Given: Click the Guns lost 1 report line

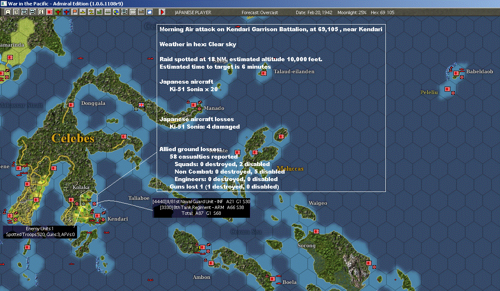Looking at the screenshot, I should [x=224, y=187].
